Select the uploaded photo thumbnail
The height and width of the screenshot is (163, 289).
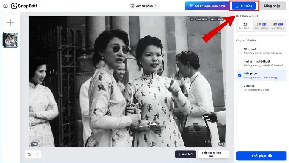pos(10,40)
